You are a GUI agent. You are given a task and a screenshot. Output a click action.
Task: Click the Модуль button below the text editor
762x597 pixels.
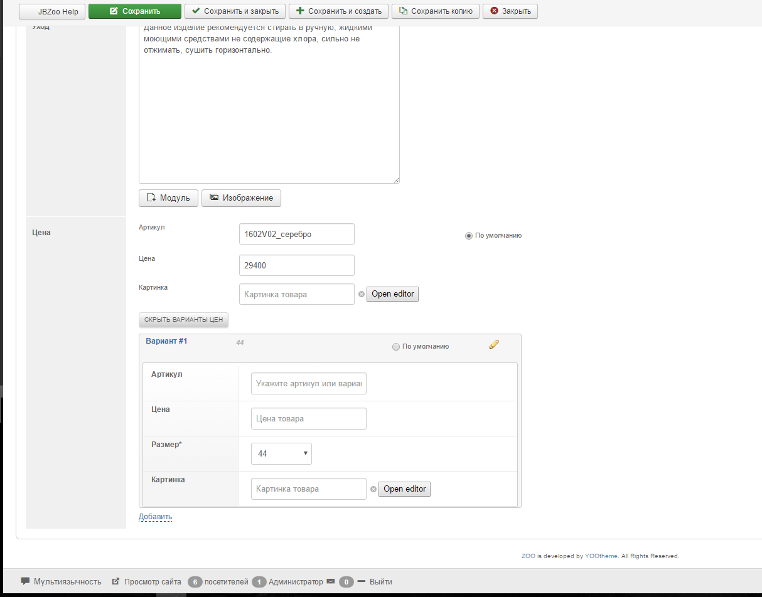tap(168, 198)
